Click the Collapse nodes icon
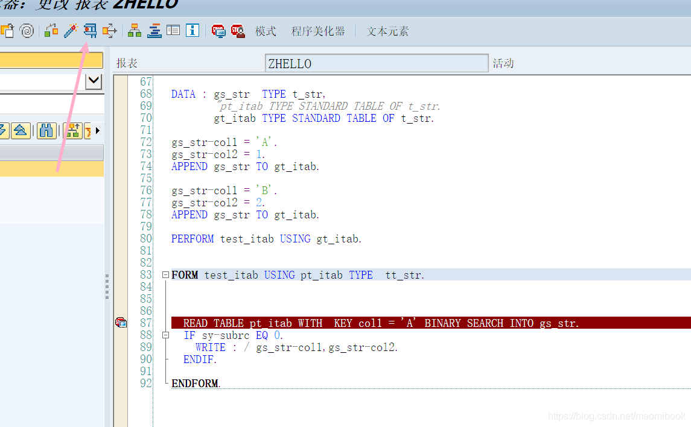The image size is (691, 427). click(x=21, y=131)
